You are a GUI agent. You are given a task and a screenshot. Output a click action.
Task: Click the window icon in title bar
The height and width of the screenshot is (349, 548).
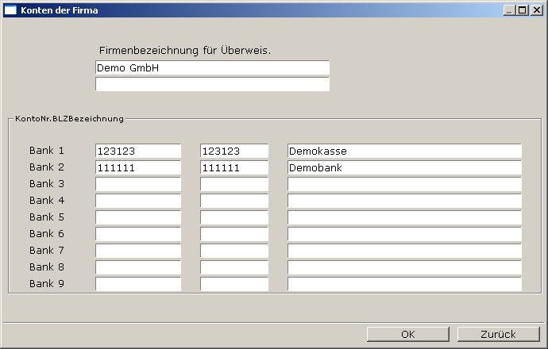[10, 10]
